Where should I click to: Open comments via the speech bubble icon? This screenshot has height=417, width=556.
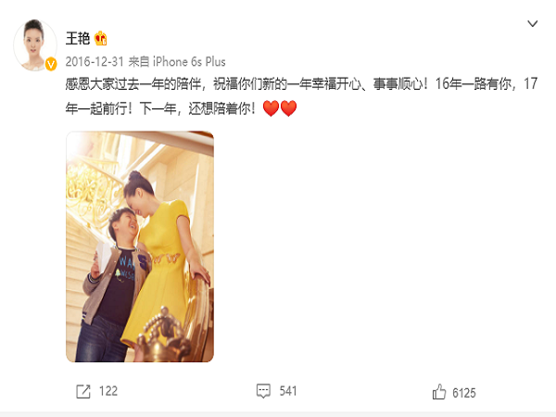click(x=263, y=391)
